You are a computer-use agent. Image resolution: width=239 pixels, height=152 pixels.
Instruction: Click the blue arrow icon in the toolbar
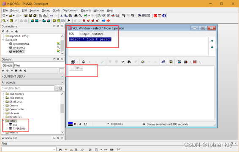[x=103, y=21]
